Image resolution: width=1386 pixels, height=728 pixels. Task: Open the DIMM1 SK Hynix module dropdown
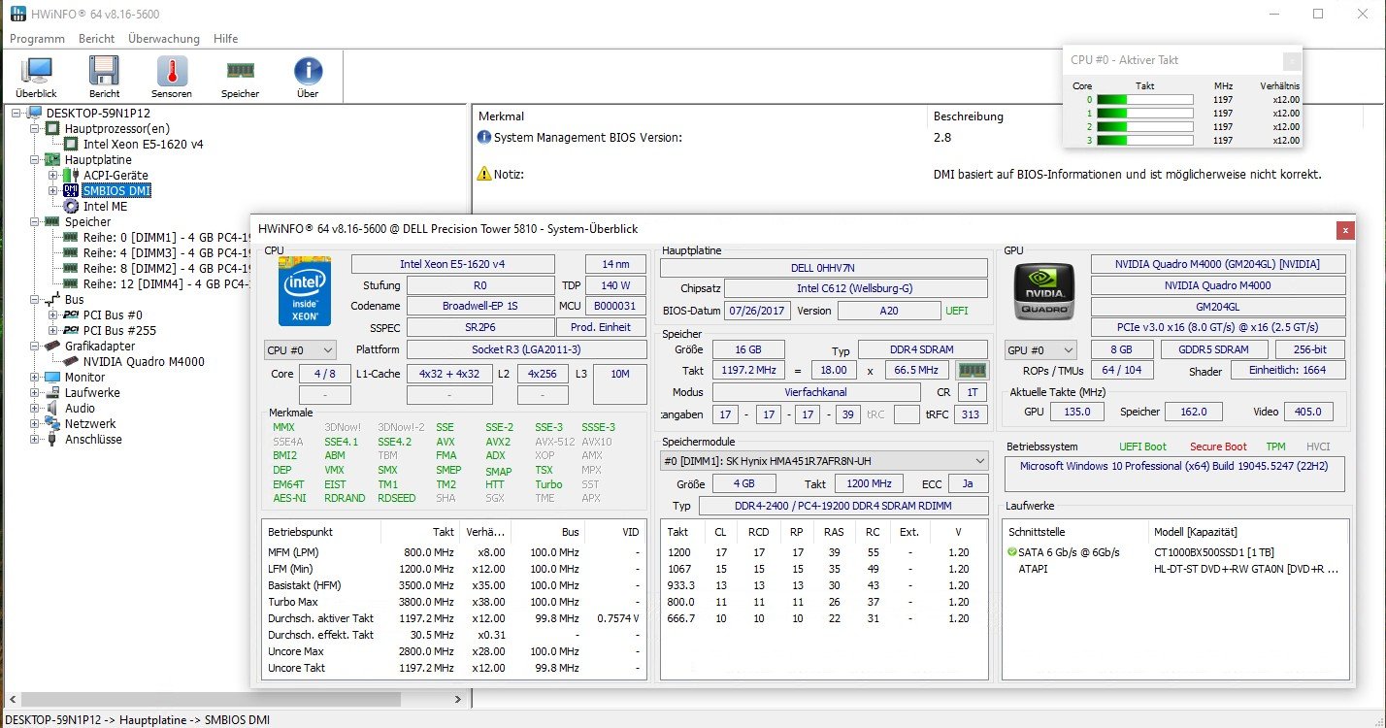(824, 460)
